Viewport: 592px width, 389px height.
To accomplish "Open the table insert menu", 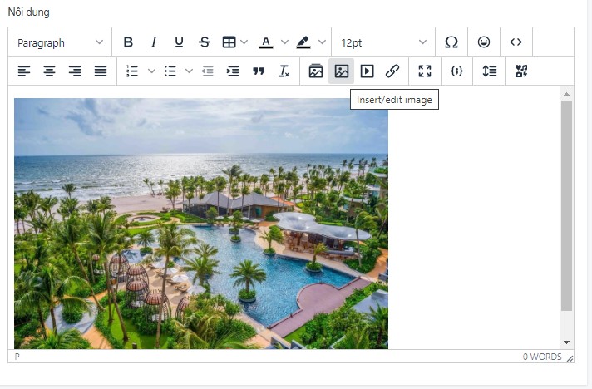I will [234, 42].
